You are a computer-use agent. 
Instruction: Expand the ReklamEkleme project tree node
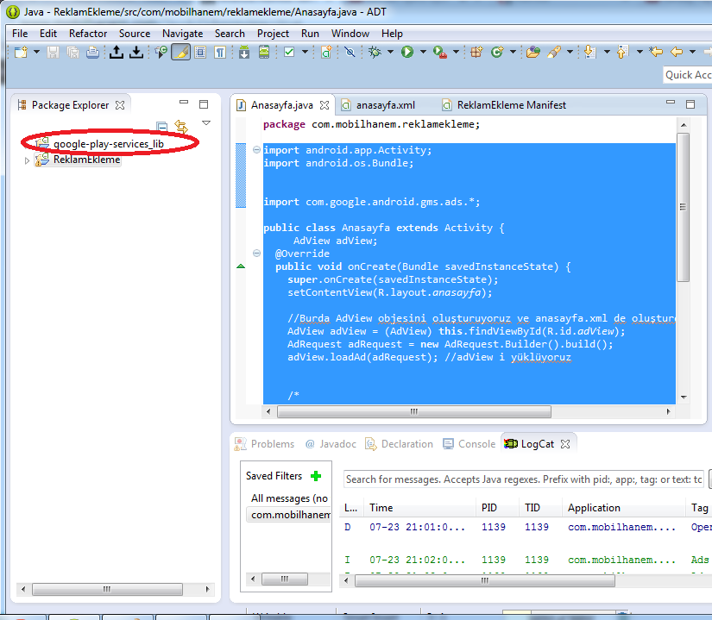[27, 160]
